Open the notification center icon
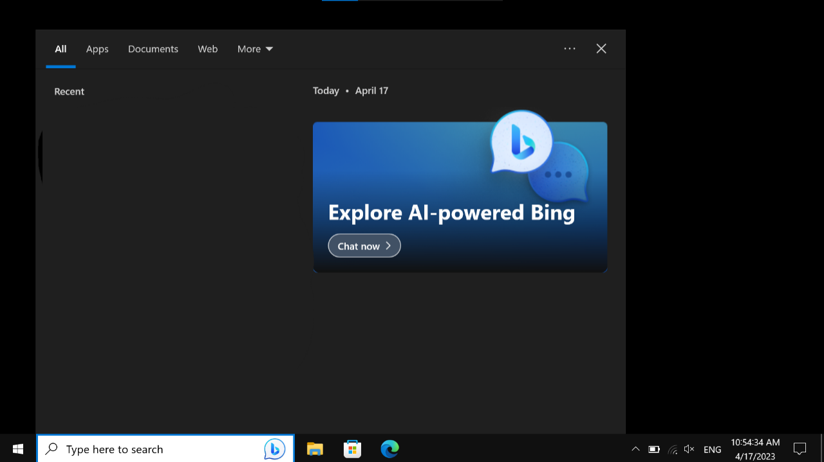Viewport: 824px width, 462px height. tap(800, 449)
